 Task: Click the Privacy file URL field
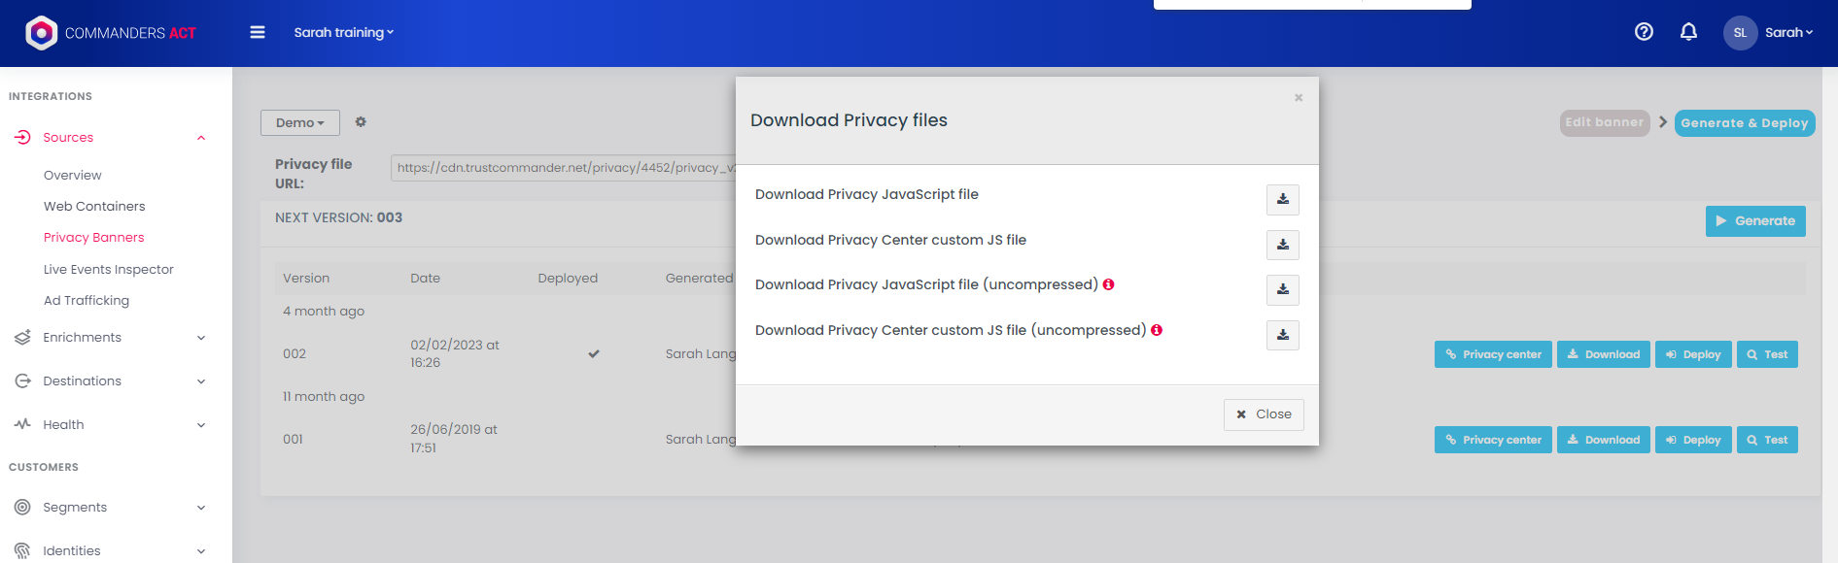pyautogui.click(x=564, y=168)
